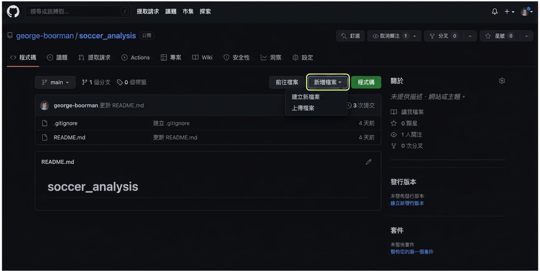Click the commit history clock icon
Image resolution: width=540 pixels, height=271 pixels.
349,106
